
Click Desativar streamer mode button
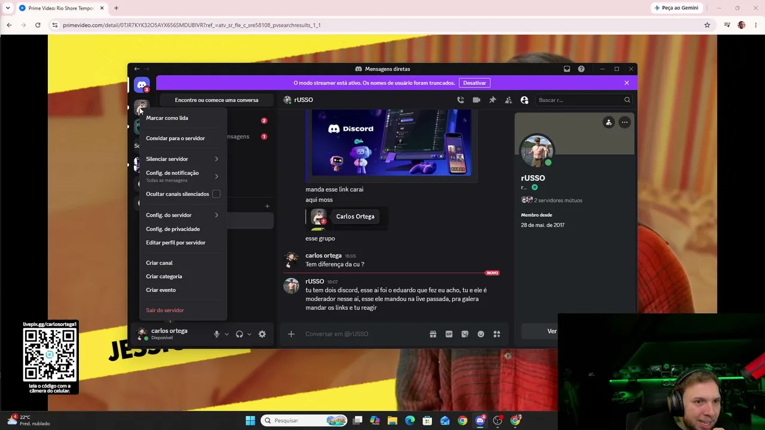[475, 83]
